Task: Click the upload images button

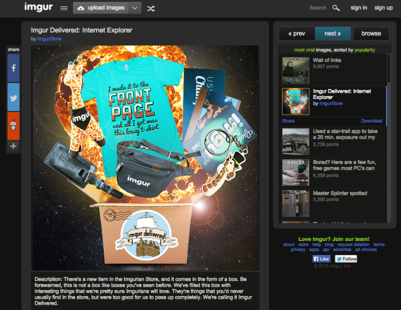Action: pos(100,8)
